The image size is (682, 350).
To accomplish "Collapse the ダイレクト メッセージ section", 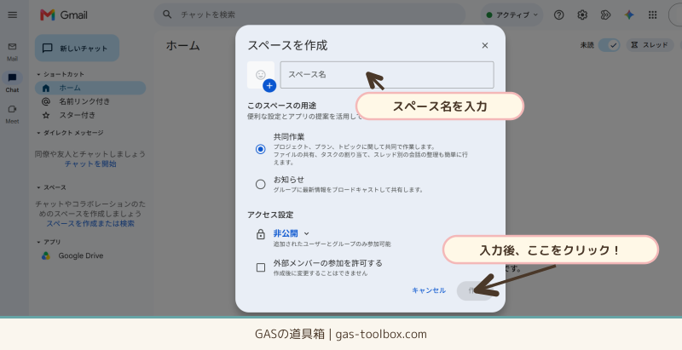I will tap(70, 133).
